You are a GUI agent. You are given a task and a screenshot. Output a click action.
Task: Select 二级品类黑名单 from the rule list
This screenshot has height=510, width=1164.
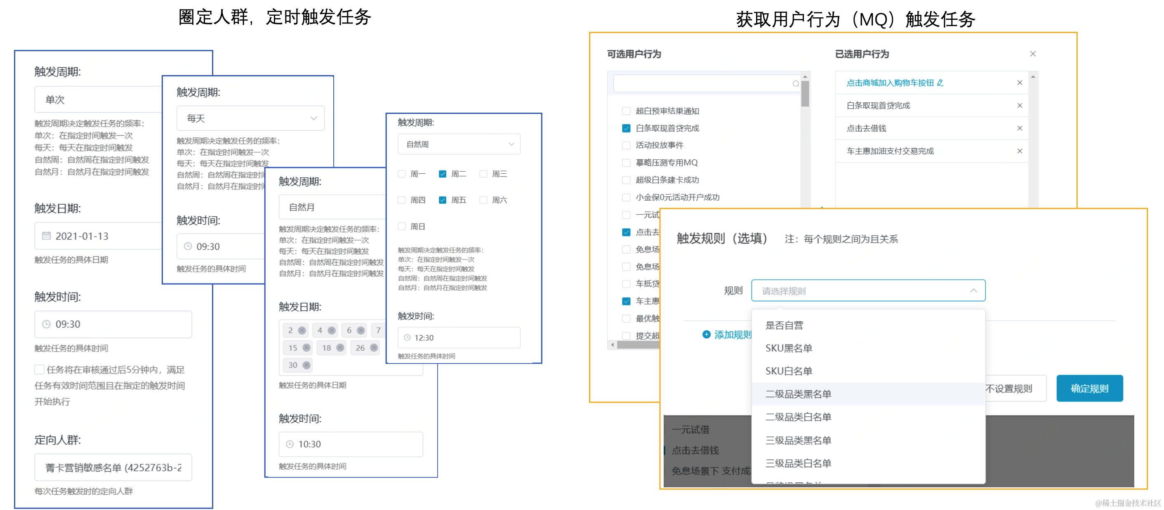[x=798, y=394]
